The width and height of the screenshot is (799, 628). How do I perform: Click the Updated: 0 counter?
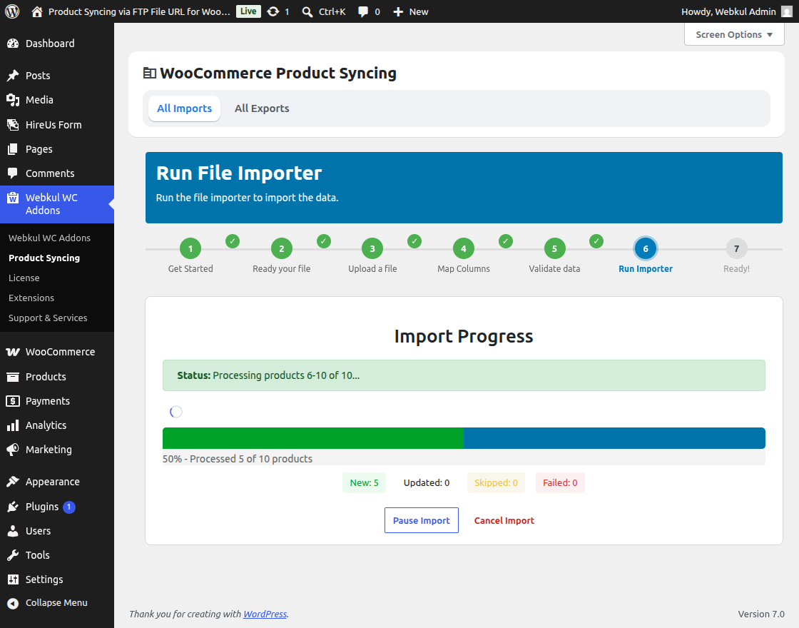pyautogui.click(x=427, y=482)
